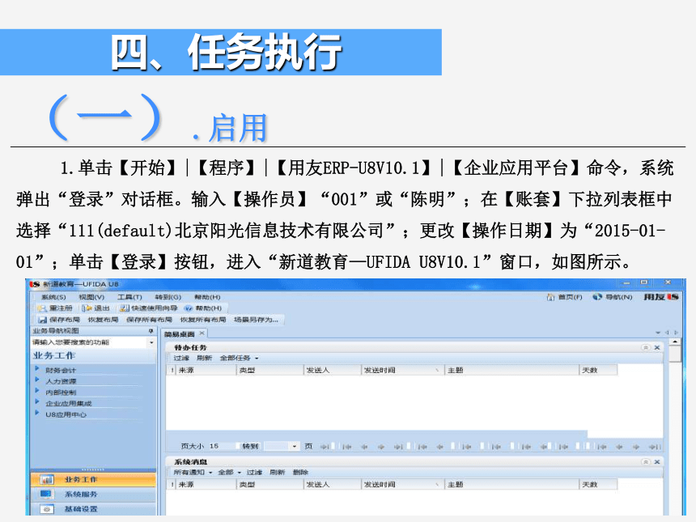696x522 pixels.
Task: Click the 转到 button in the pager
Action: [250, 447]
